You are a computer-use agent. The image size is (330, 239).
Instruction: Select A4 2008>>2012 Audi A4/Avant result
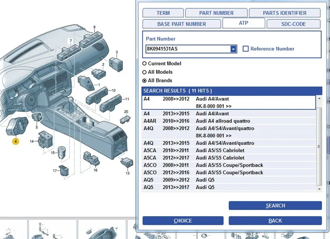229,103
